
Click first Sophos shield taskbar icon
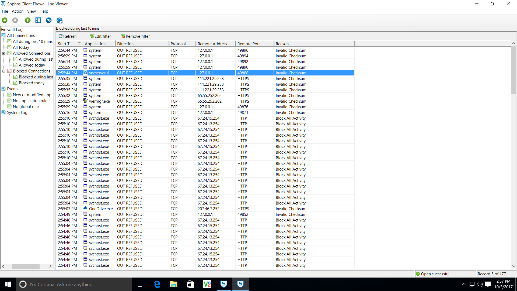(x=224, y=284)
